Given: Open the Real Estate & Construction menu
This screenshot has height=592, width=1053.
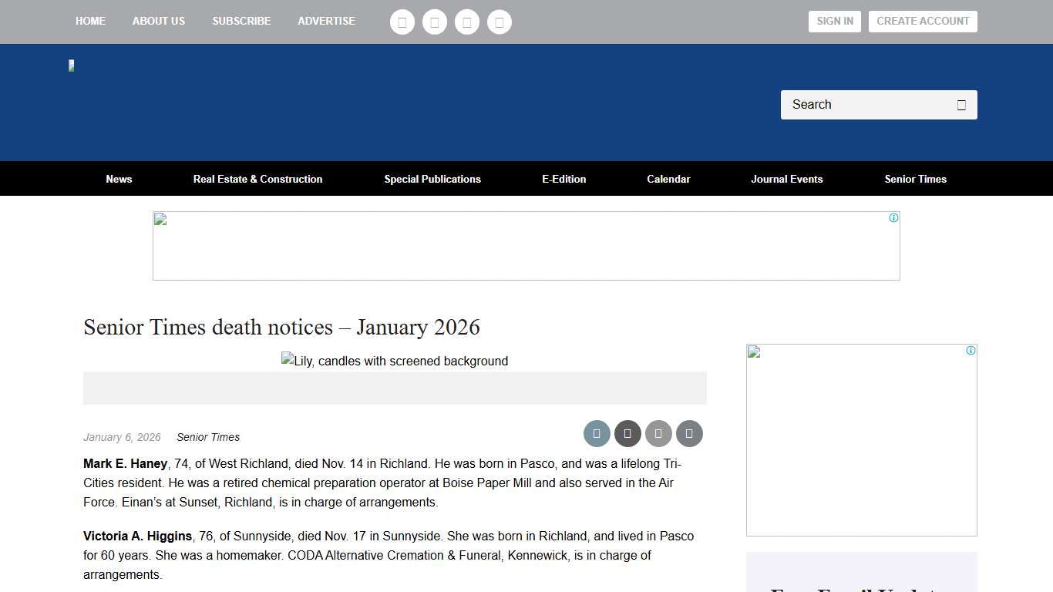Looking at the screenshot, I should click(257, 179).
